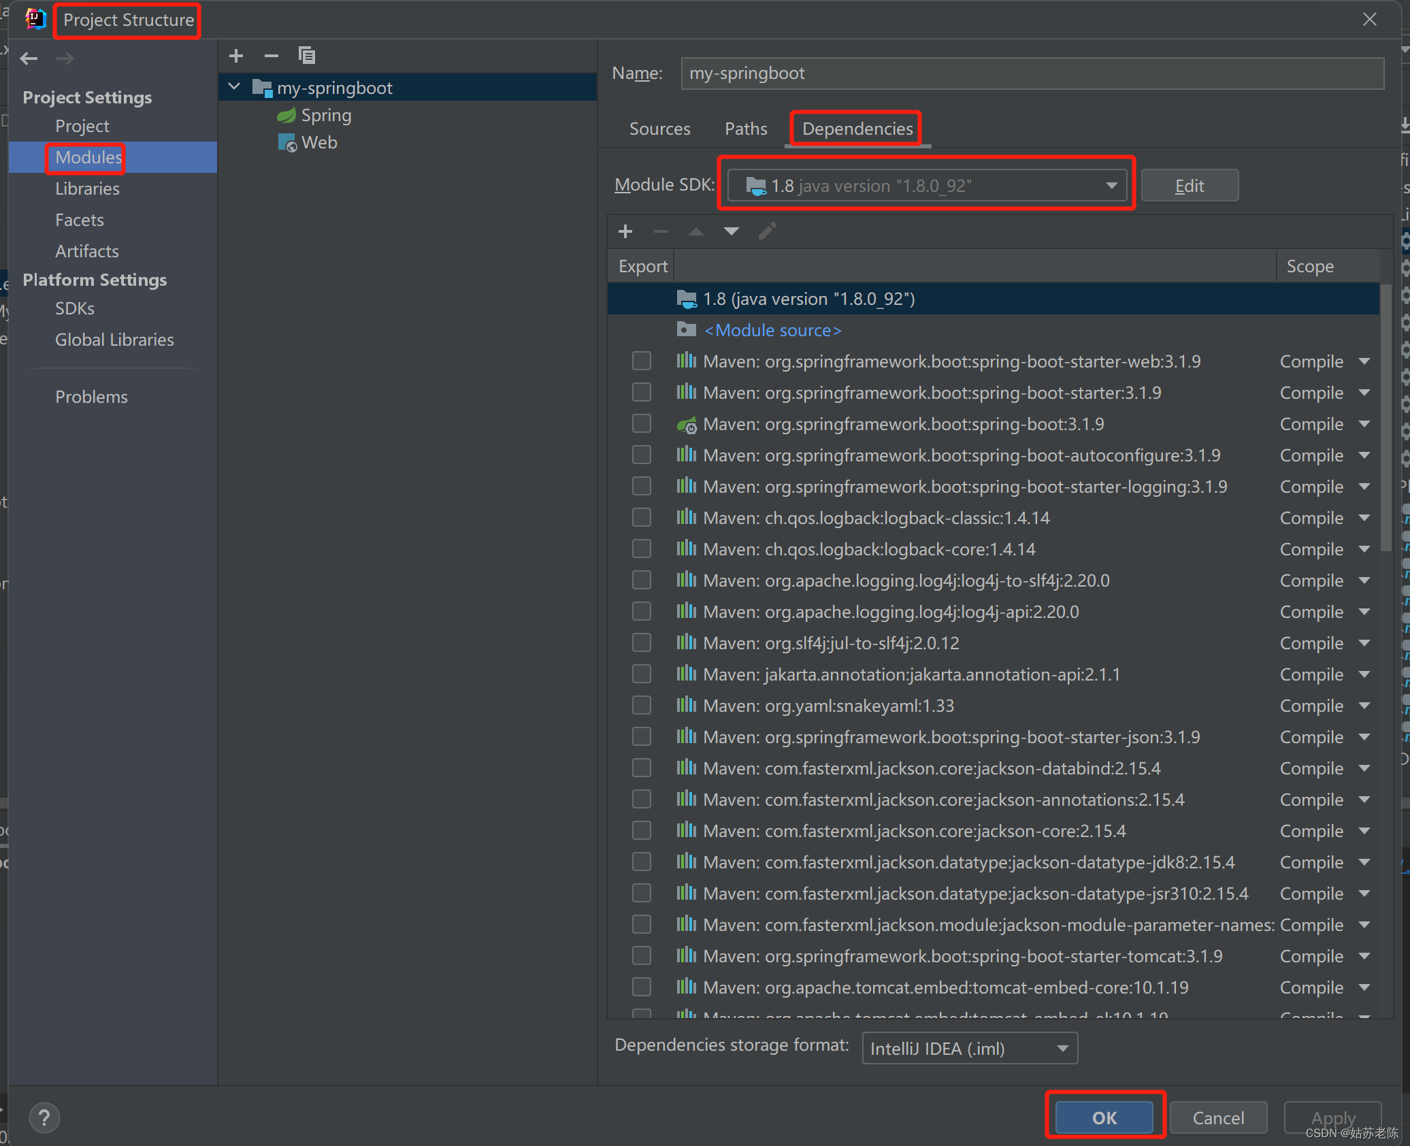Select Global Libraries in the sidebar

(114, 340)
